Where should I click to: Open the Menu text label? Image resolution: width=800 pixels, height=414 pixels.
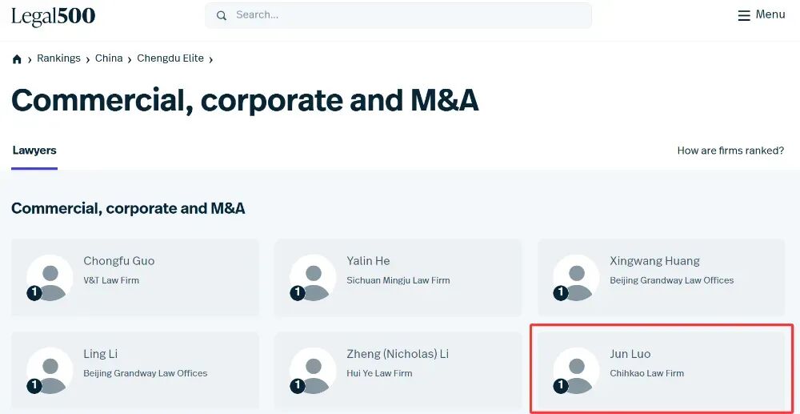(x=770, y=14)
